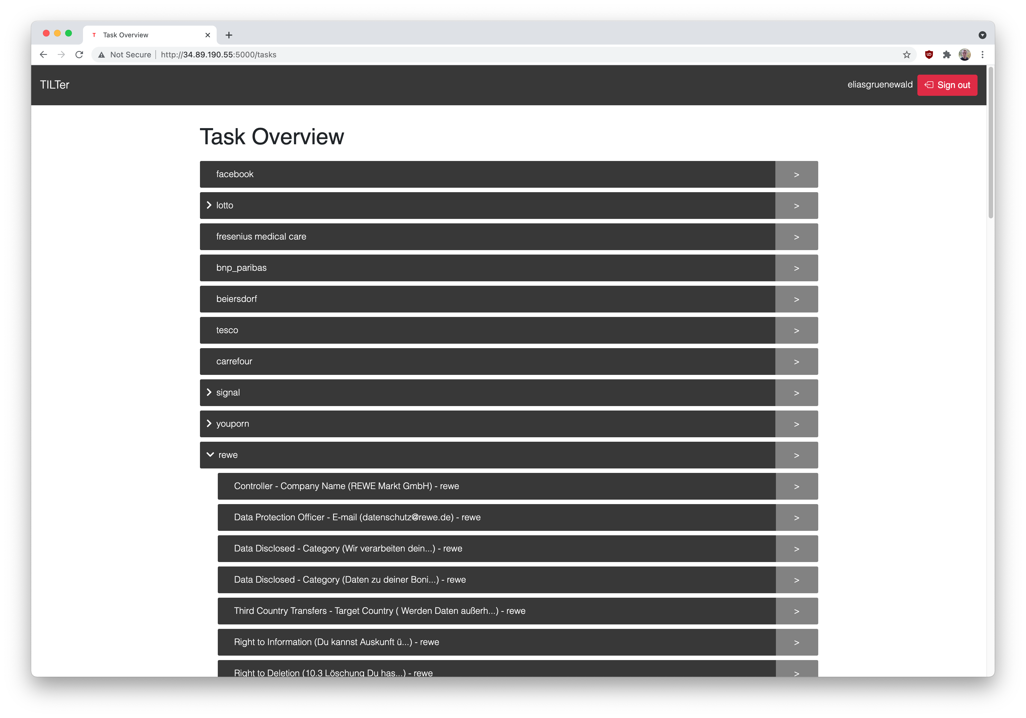Expand the lotto task group
This screenshot has width=1026, height=718.
[x=209, y=205]
